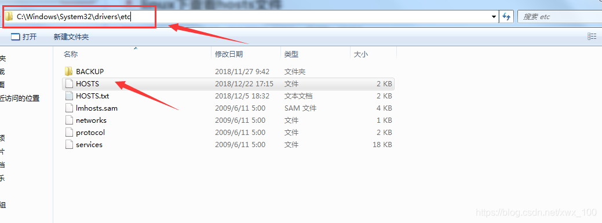Click the refresh button beside address bar

coord(506,16)
